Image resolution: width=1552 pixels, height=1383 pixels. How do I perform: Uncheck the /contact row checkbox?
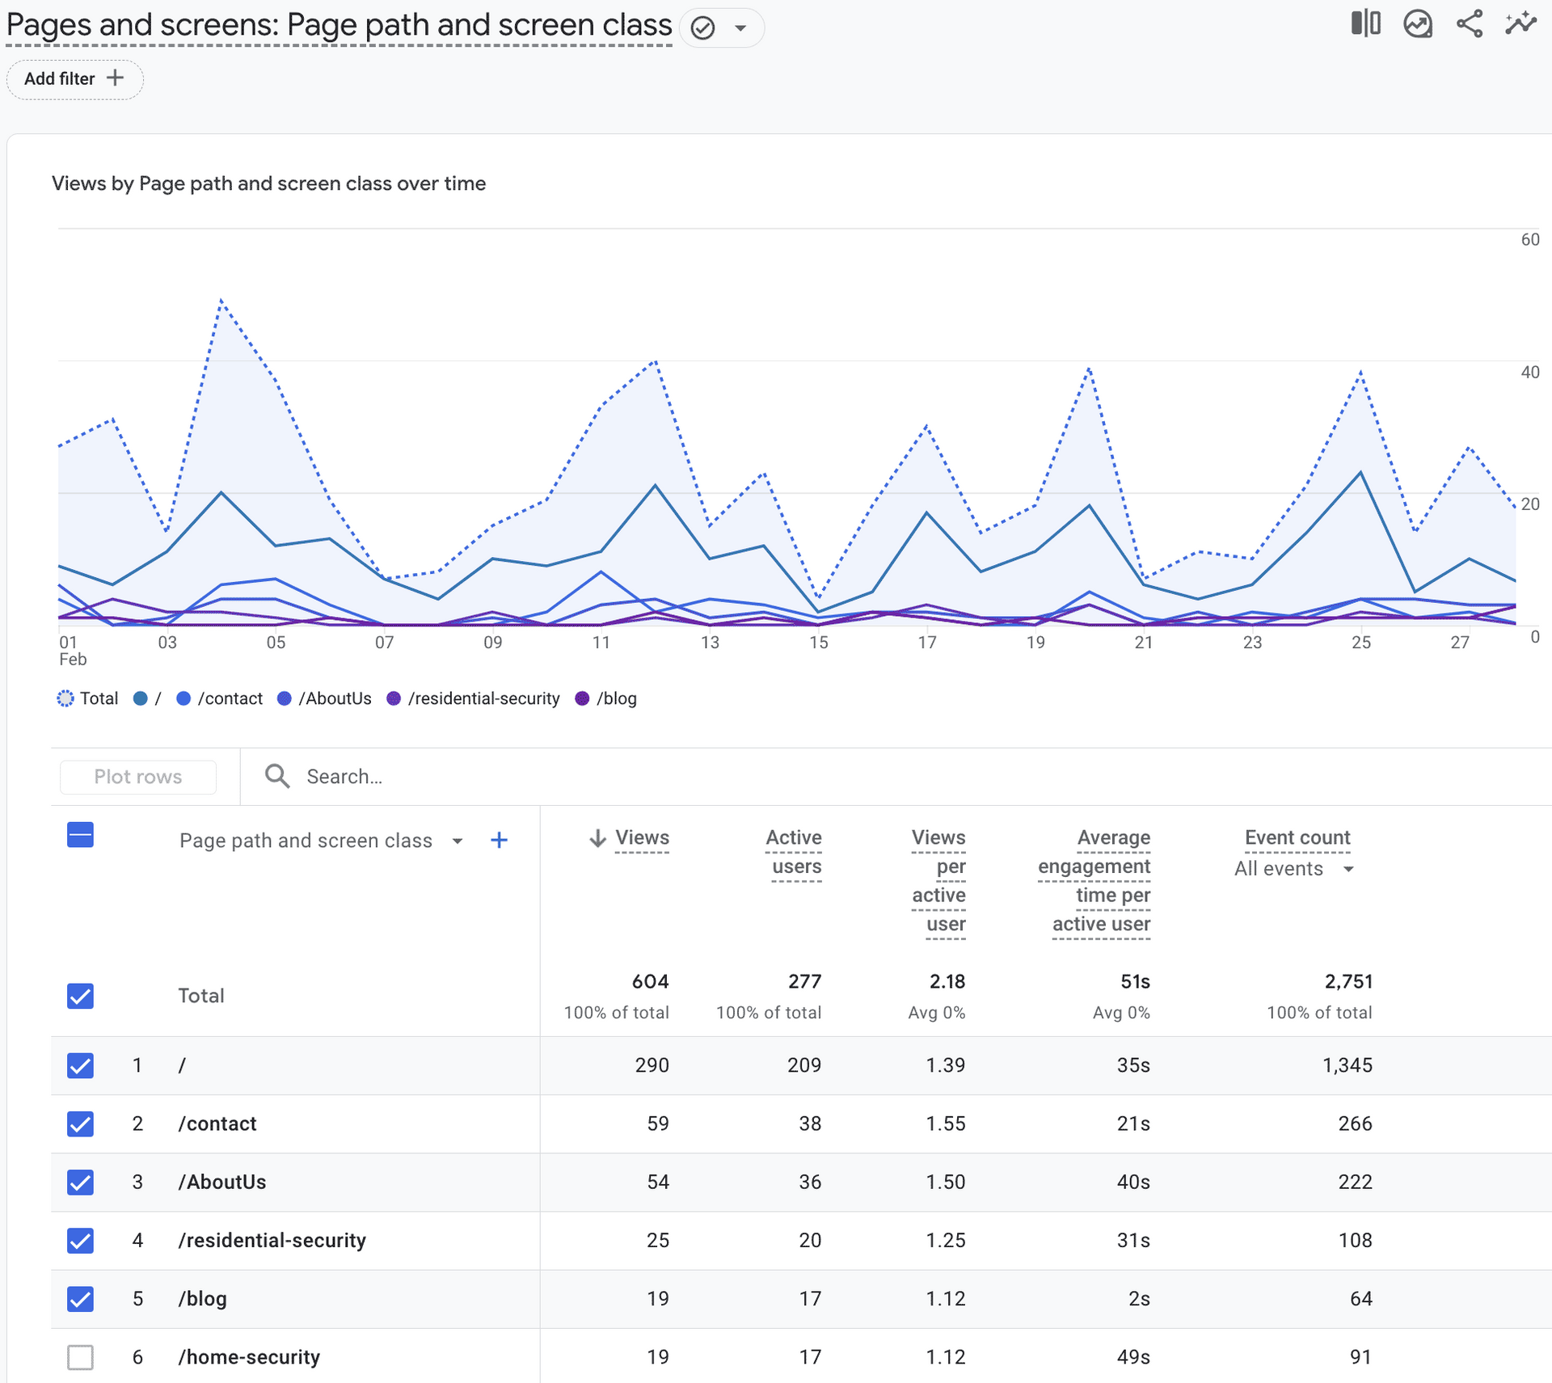[80, 1124]
